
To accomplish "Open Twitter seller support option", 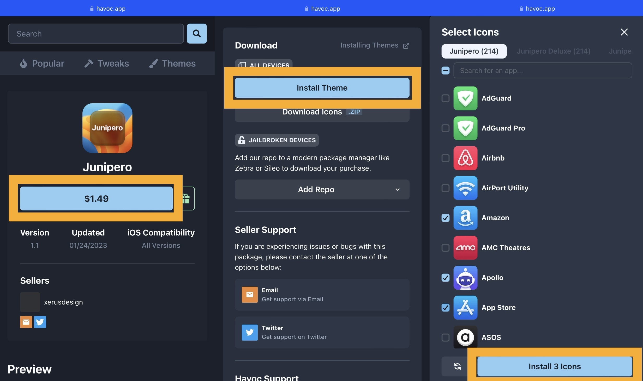I will [322, 332].
